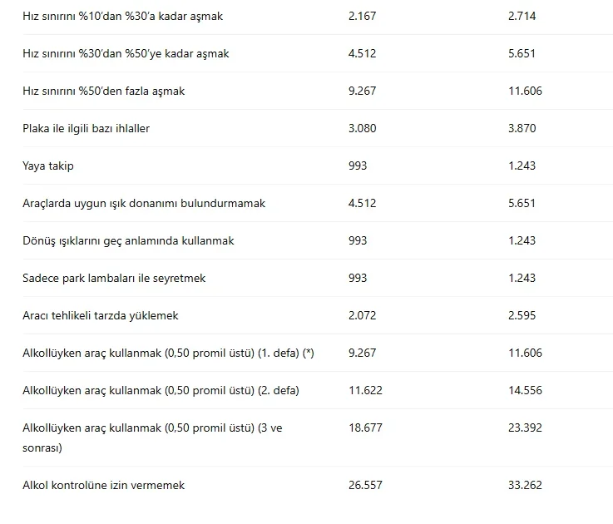Click the alcohol driving '(1. defa) (*)' row label
This screenshot has width=613, height=524.
point(168,353)
